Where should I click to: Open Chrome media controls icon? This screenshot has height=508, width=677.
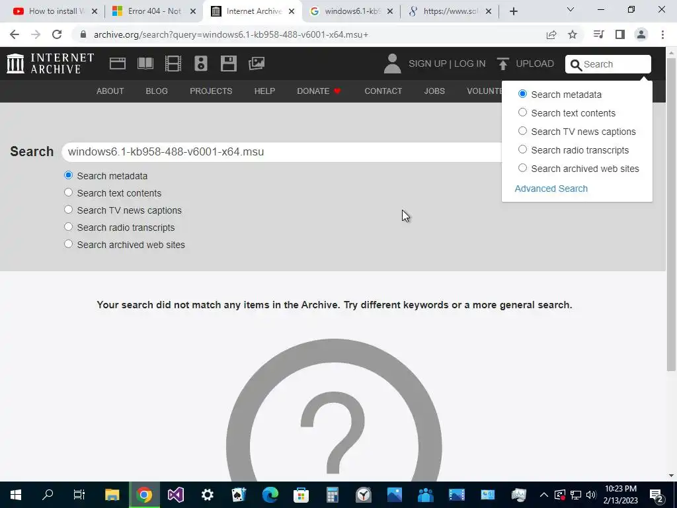coord(598,34)
